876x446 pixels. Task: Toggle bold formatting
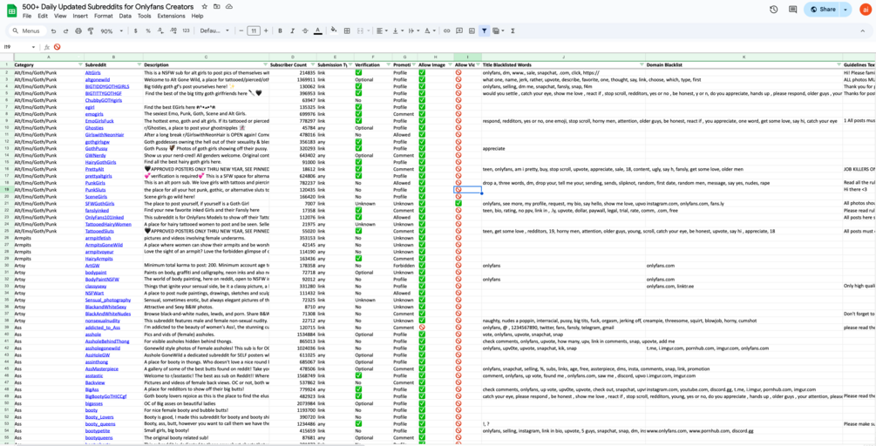click(280, 30)
